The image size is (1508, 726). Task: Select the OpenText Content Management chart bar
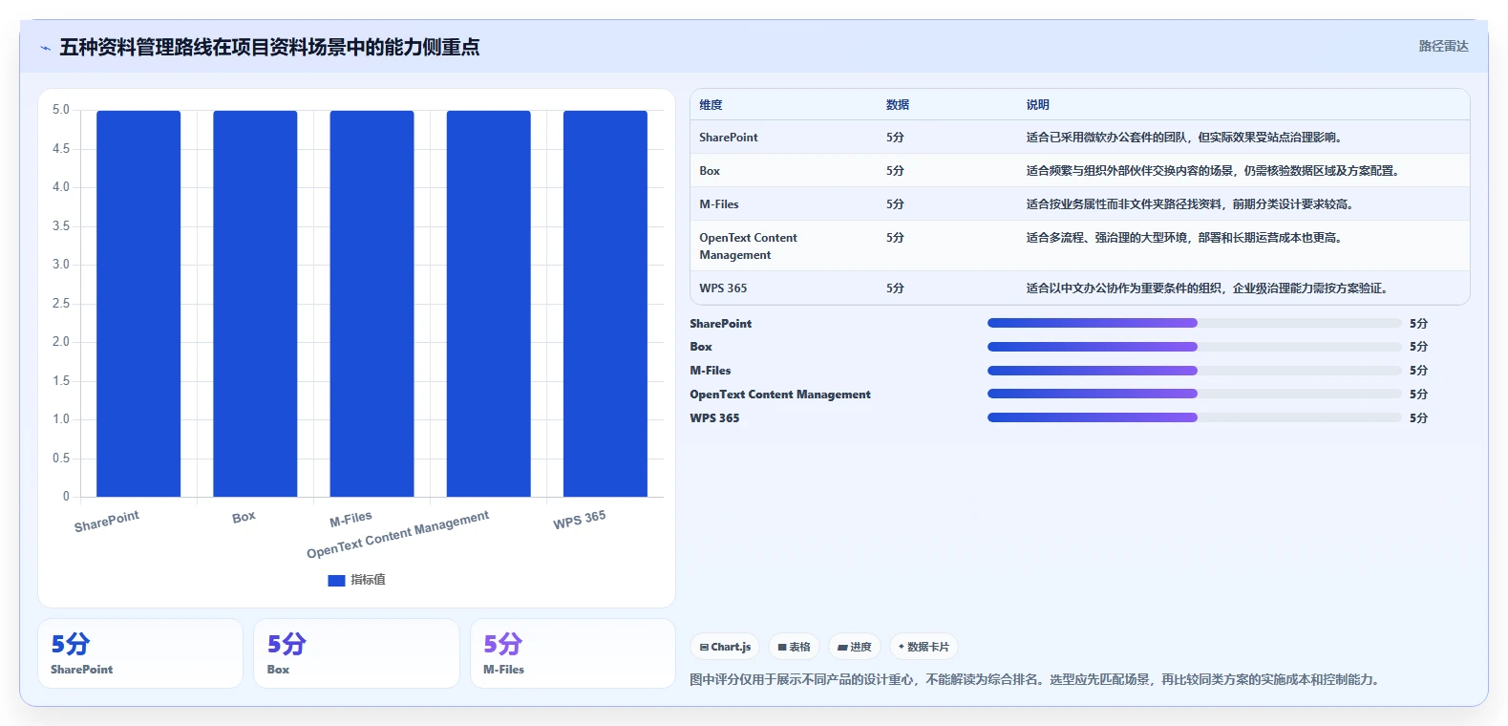click(x=488, y=304)
